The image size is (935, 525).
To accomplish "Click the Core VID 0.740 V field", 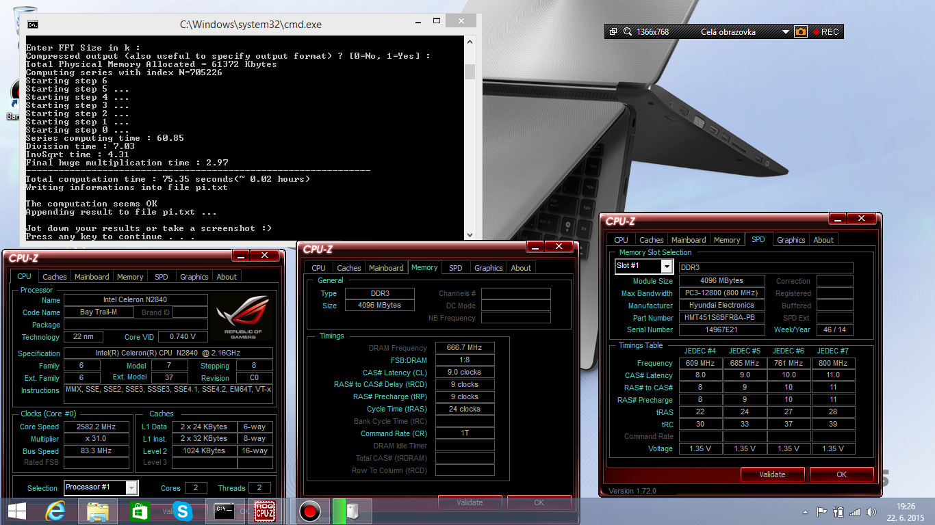I will pyautogui.click(x=183, y=337).
